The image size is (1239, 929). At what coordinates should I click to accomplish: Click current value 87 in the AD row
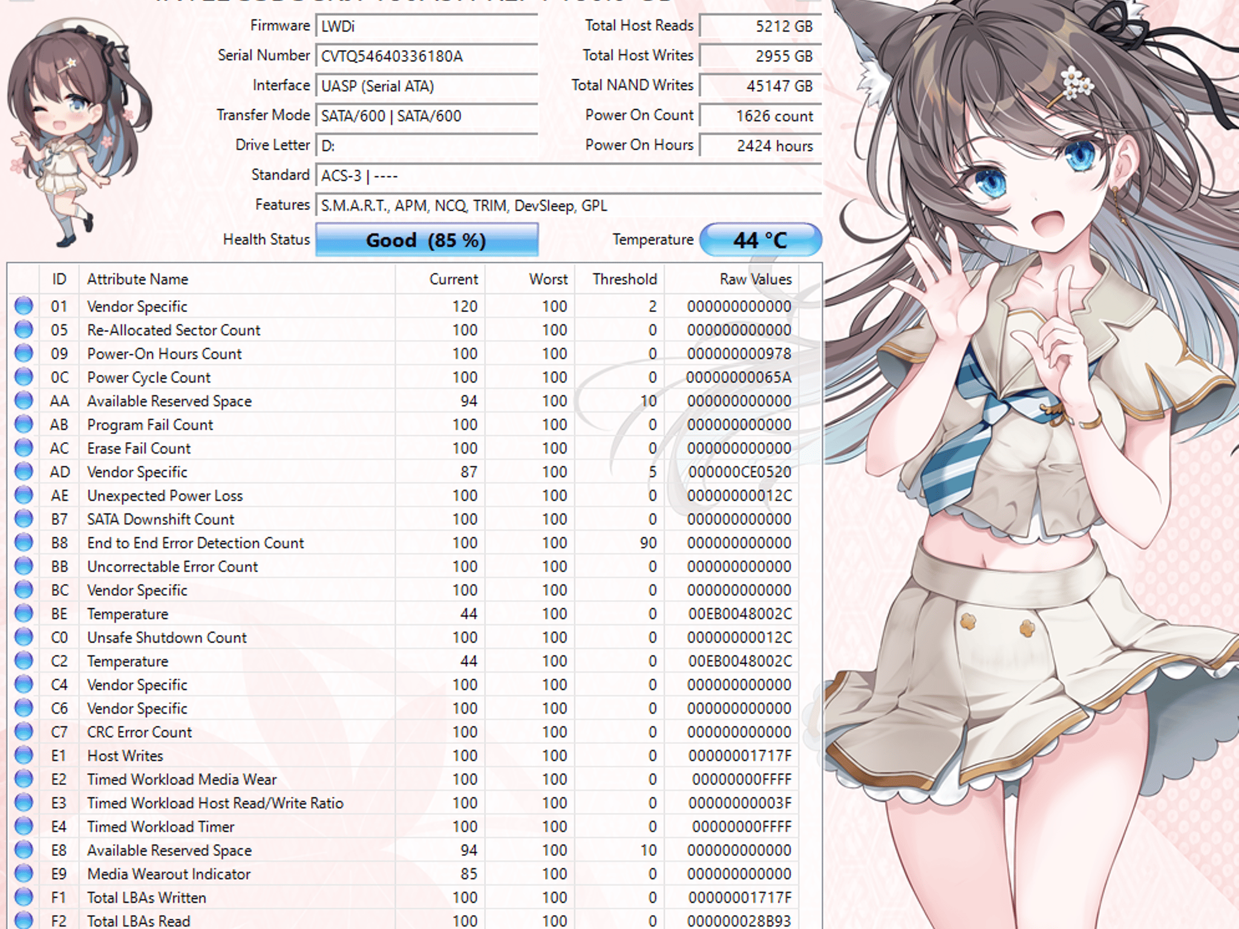coord(468,472)
